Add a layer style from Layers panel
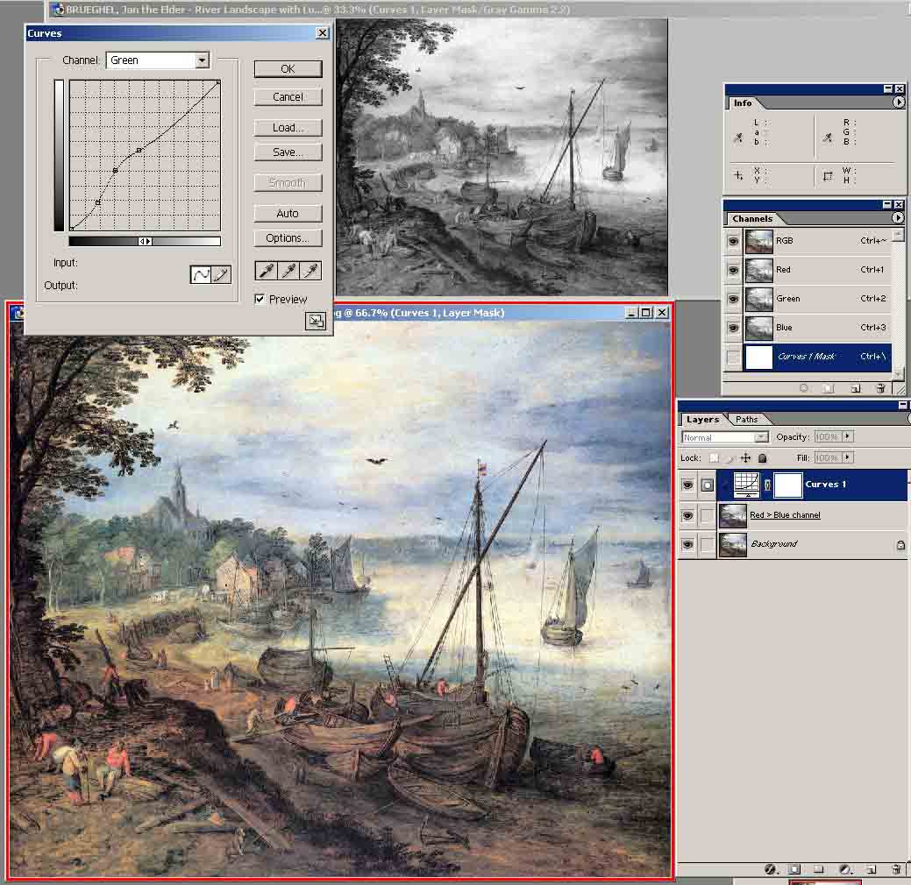This screenshot has height=885, width=911. point(771,869)
